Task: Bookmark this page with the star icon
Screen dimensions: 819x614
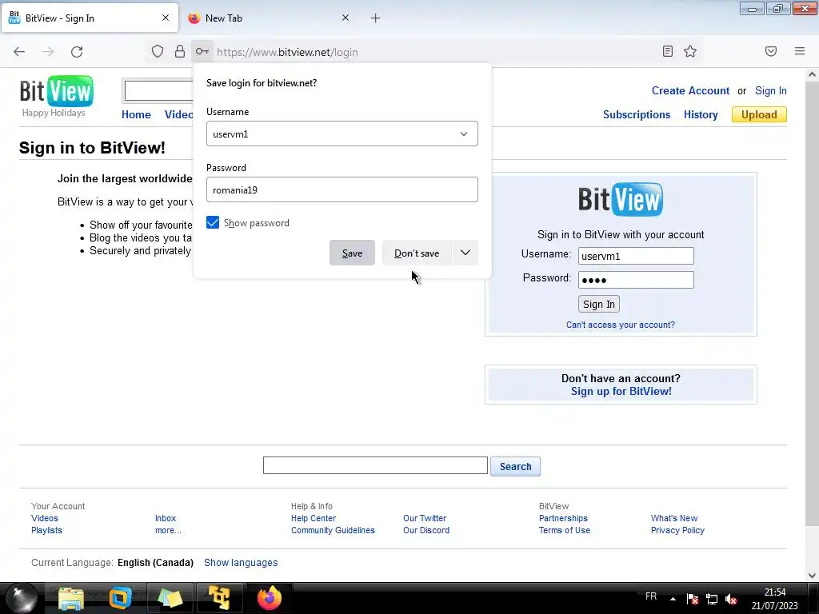Action: [x=690, y=51]
